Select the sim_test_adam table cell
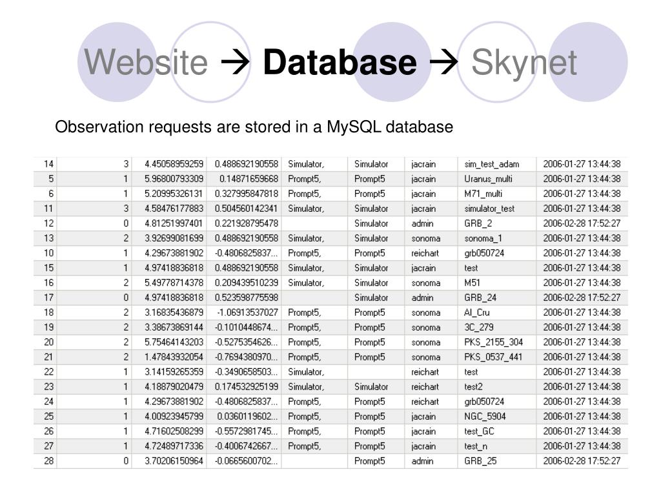 tap(491, 164)
